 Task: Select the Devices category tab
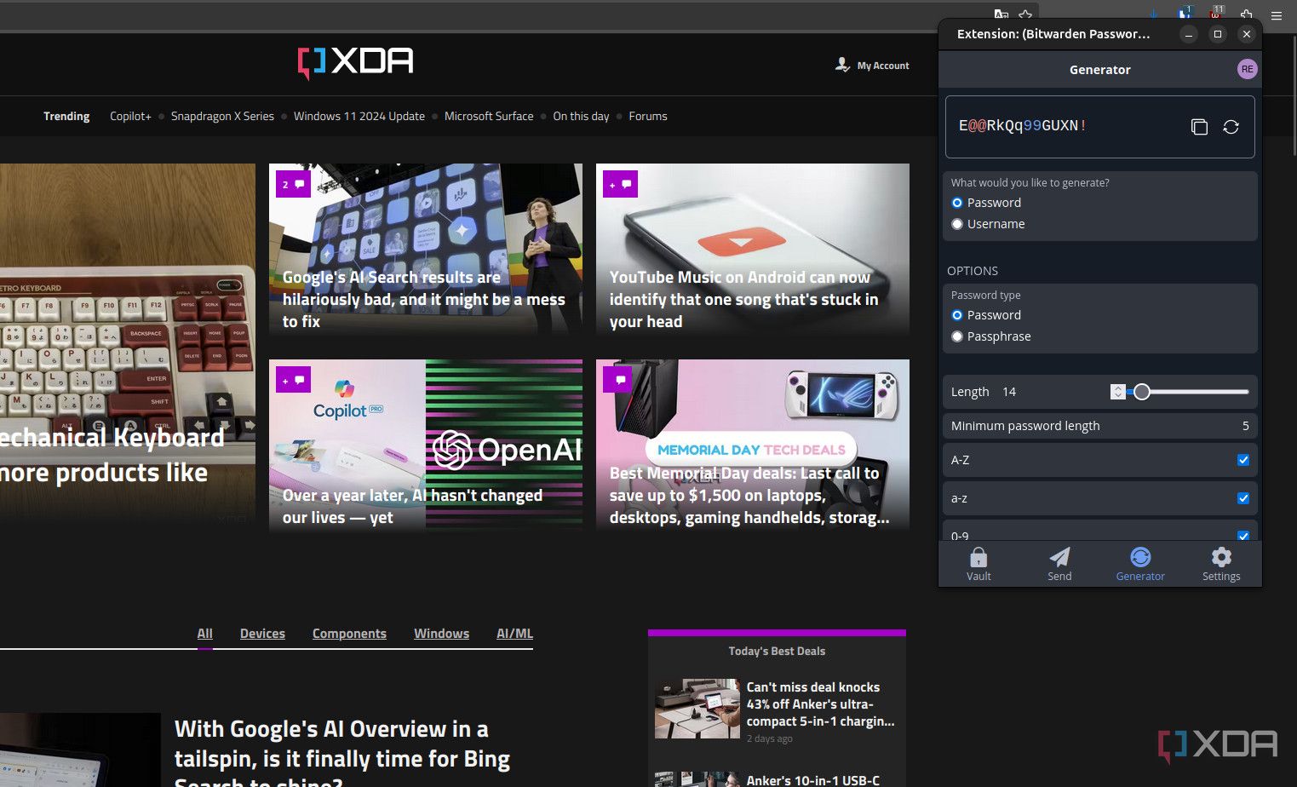click(262, 634)
